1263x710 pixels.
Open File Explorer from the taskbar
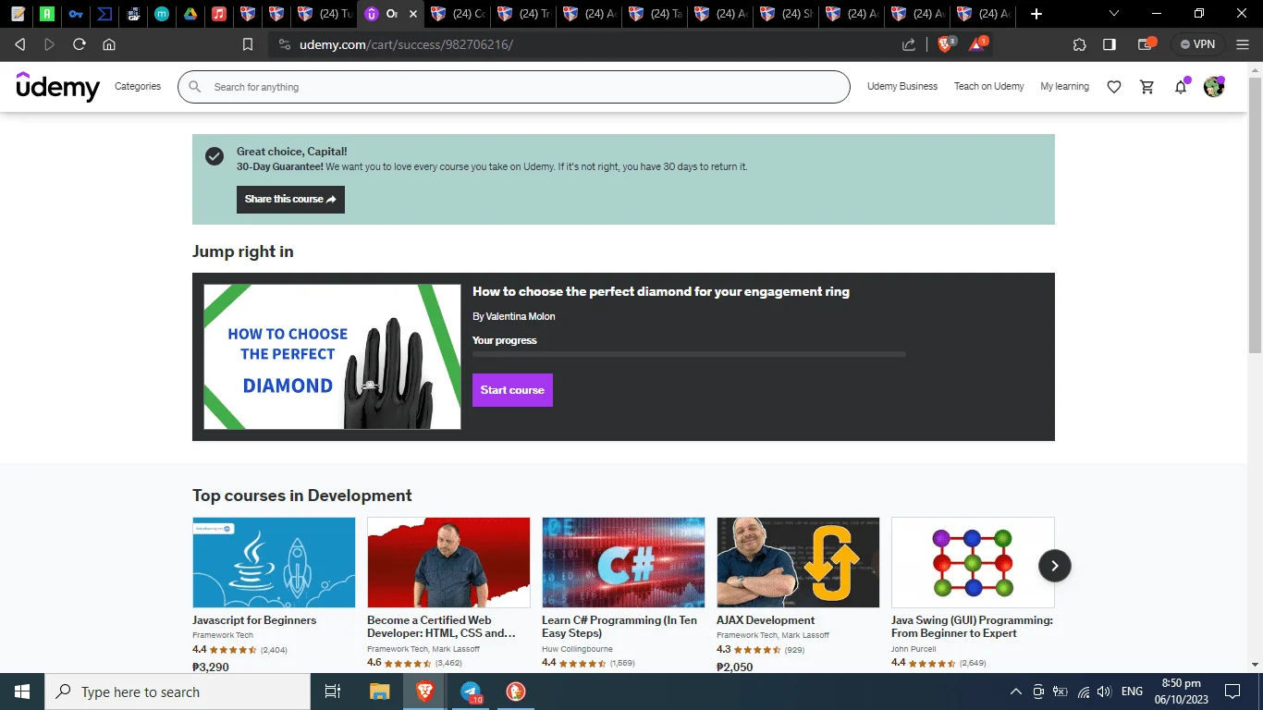pos(380,692)
